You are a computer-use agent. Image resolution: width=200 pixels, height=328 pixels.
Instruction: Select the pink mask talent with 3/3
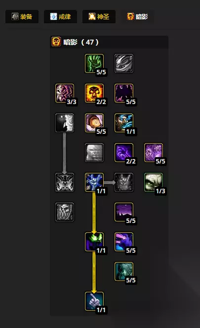65,93
